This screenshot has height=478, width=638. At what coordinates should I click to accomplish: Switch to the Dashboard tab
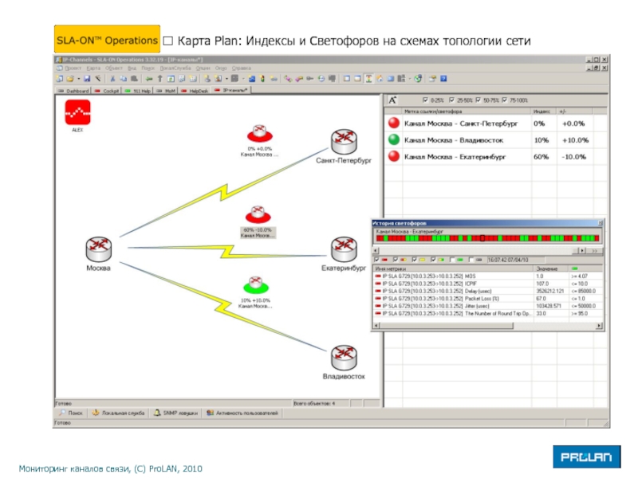73,91
